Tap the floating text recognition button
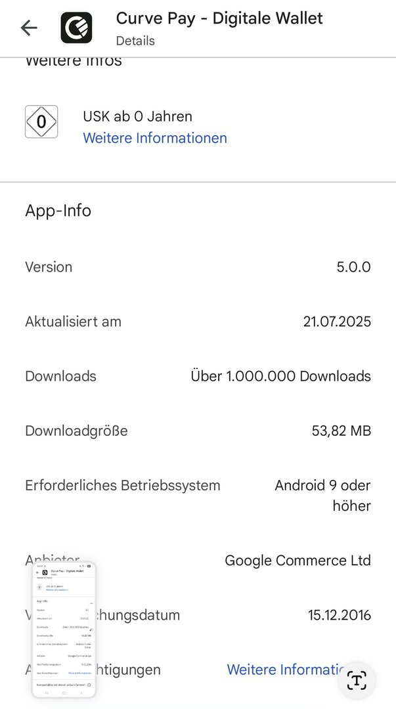 pos(357,680)
